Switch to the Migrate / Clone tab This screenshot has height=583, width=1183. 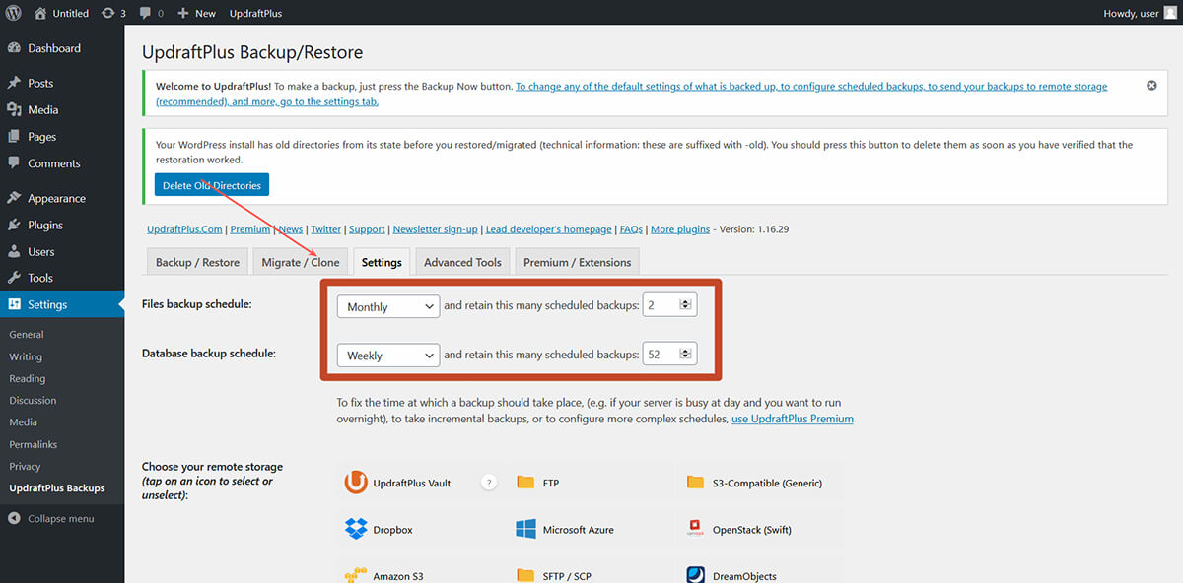(301, 262)
